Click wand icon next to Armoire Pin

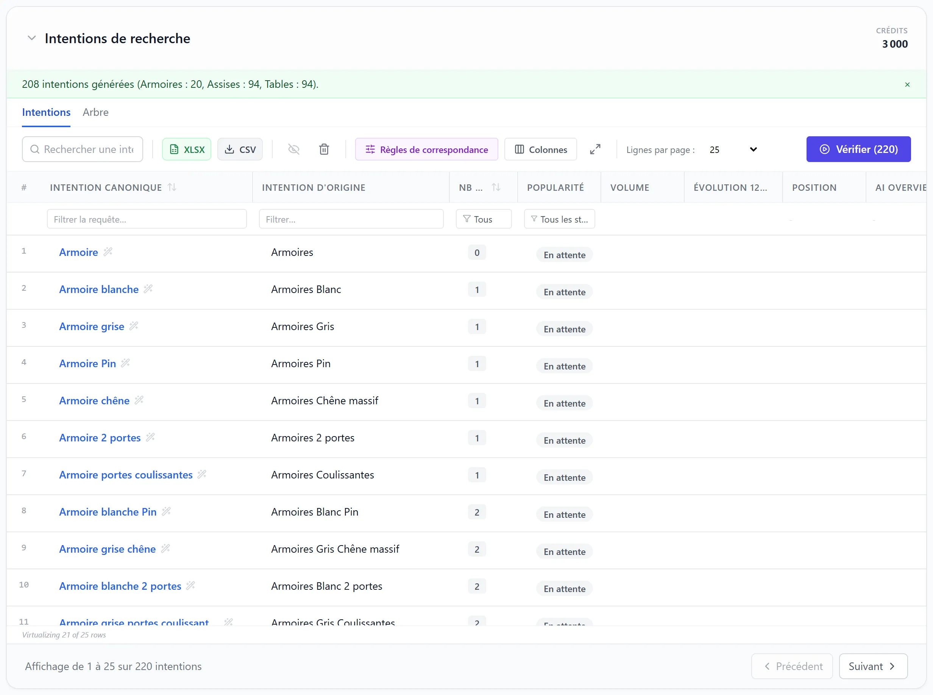pyautogui.click(x=125, y=363)
